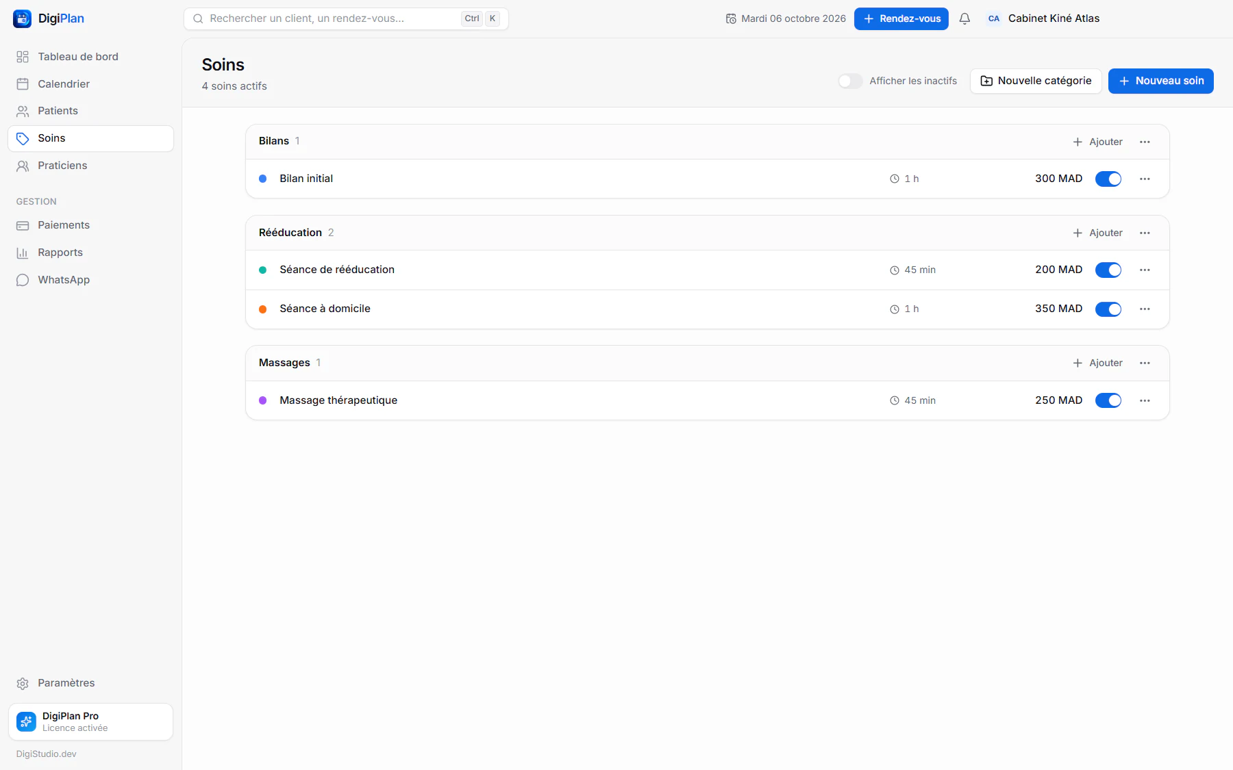The image size is (1233, 770).
Task: Add a soin to Massages
Action: [1097, 363]
